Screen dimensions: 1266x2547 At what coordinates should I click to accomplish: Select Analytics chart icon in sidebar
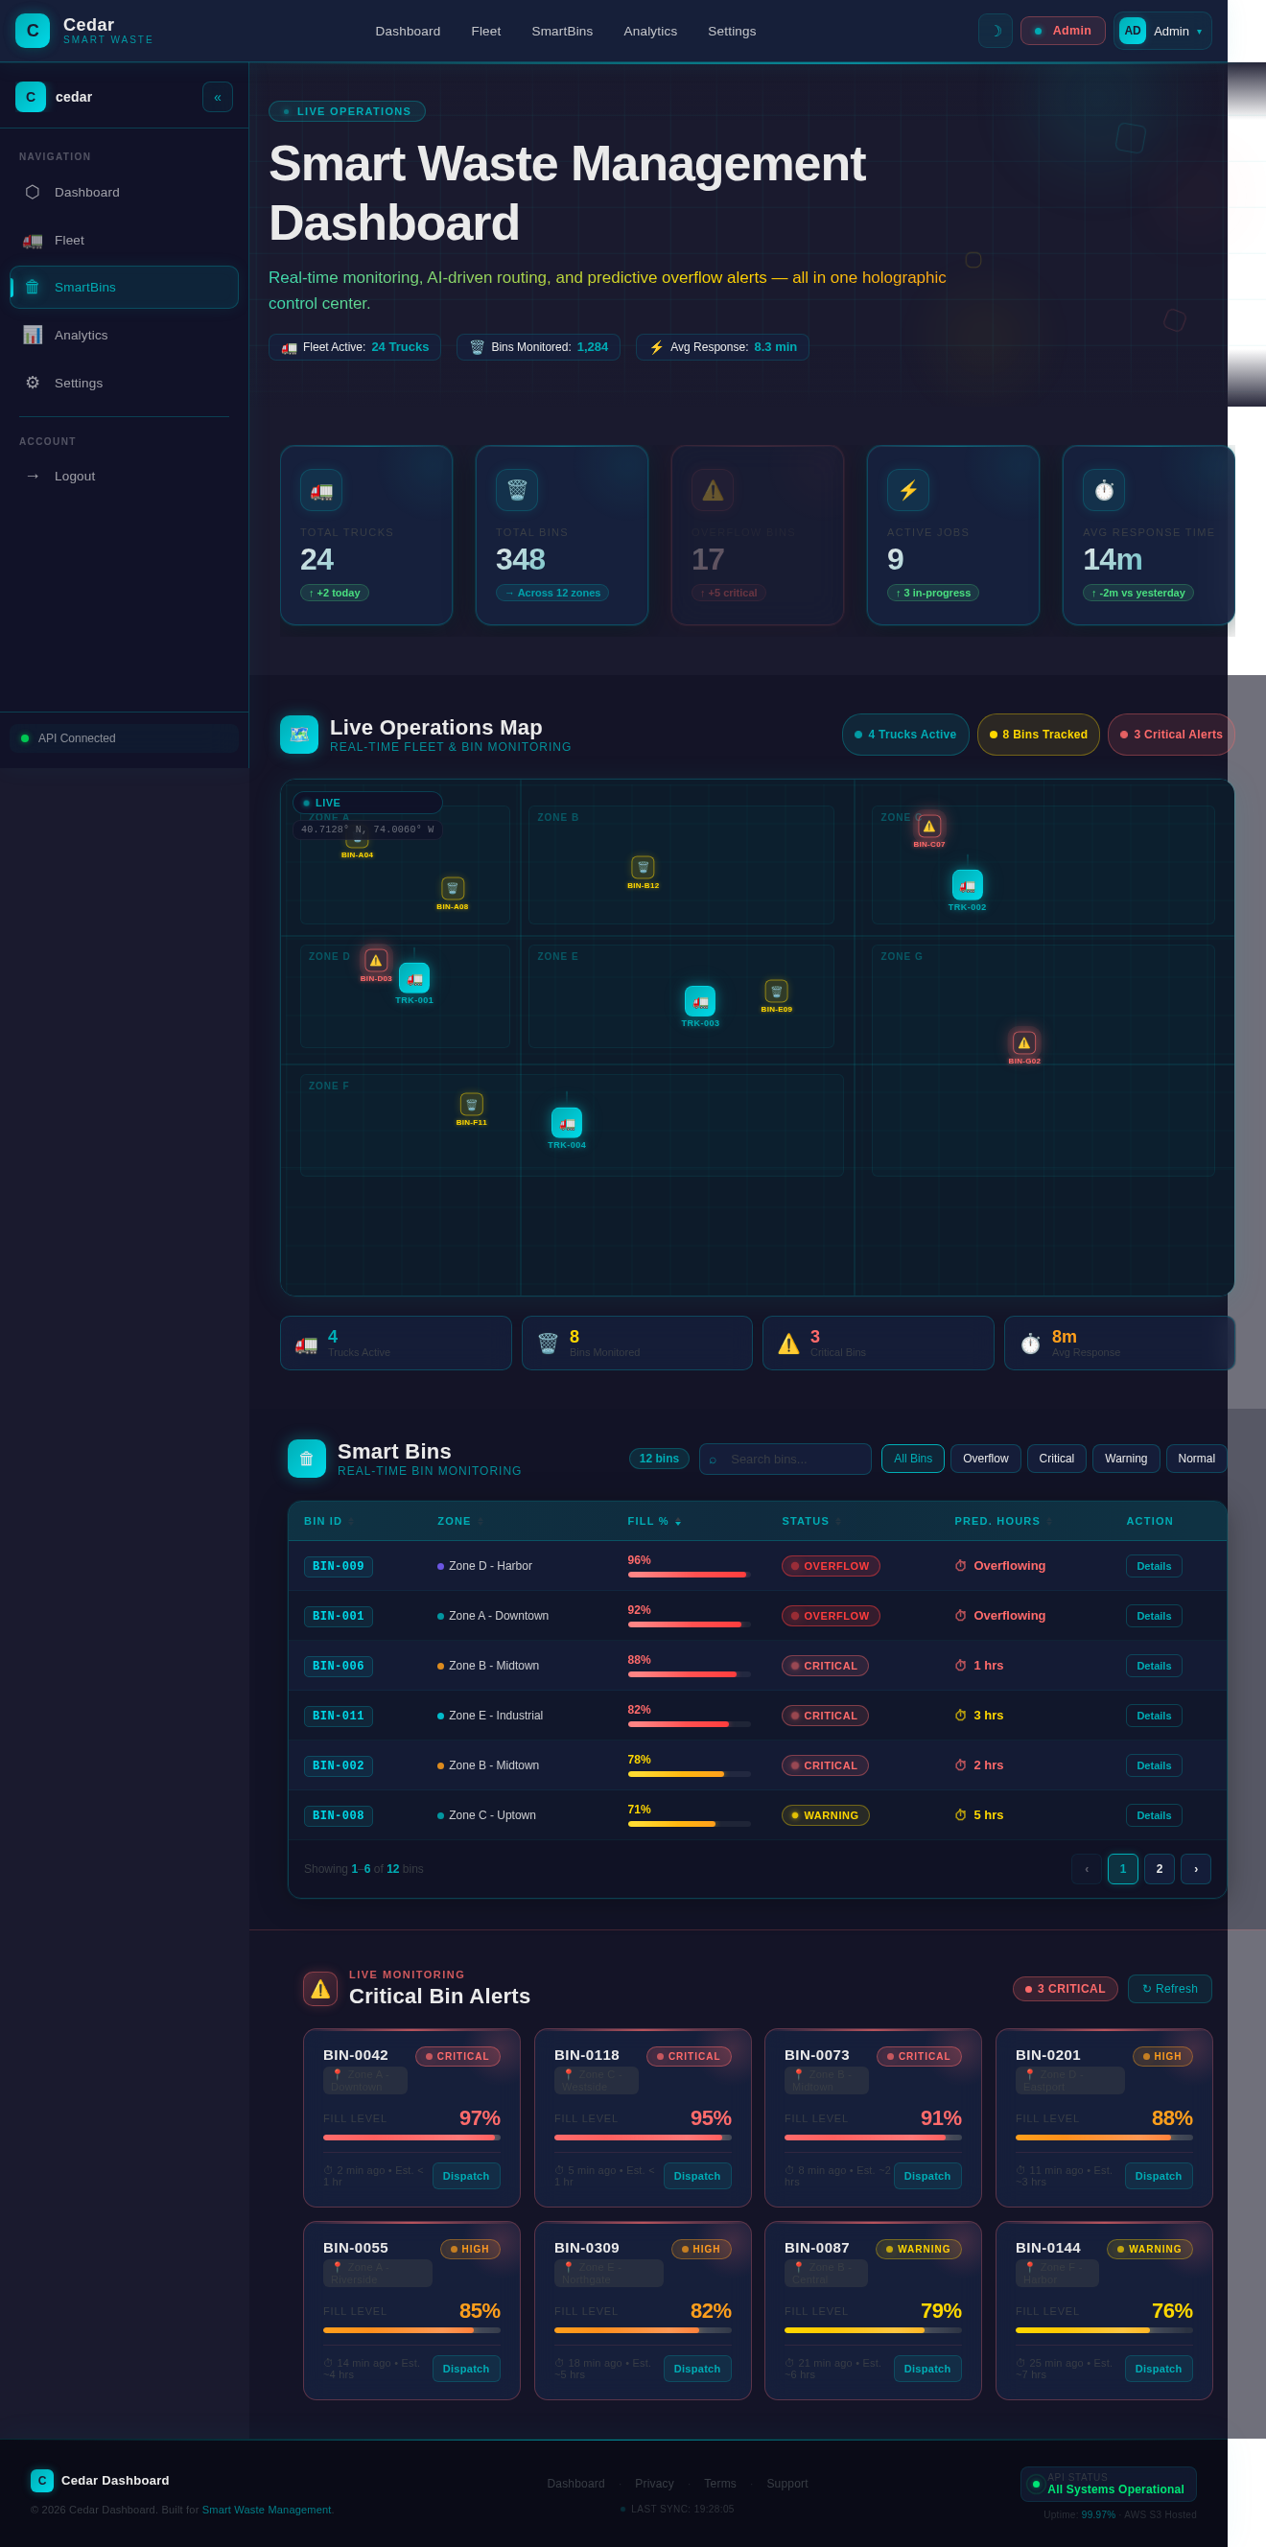click(x=33, y=336)
